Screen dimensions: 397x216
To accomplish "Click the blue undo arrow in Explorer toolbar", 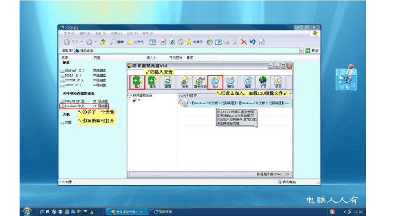I will [x=253, y=42].
